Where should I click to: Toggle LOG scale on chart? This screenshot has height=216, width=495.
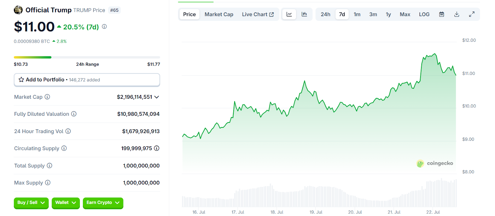coord(424,14)
